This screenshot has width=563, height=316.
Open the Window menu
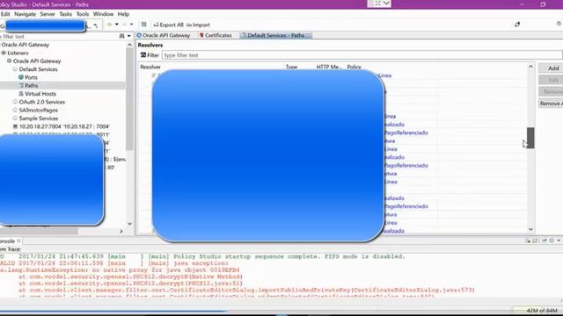pyautogui.click(x=103, y=14)
